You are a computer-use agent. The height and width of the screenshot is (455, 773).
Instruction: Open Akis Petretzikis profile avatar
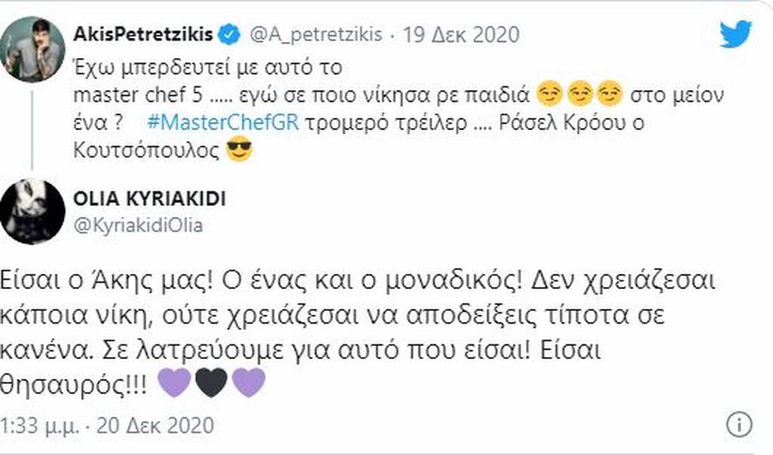[x=32, y=49]
